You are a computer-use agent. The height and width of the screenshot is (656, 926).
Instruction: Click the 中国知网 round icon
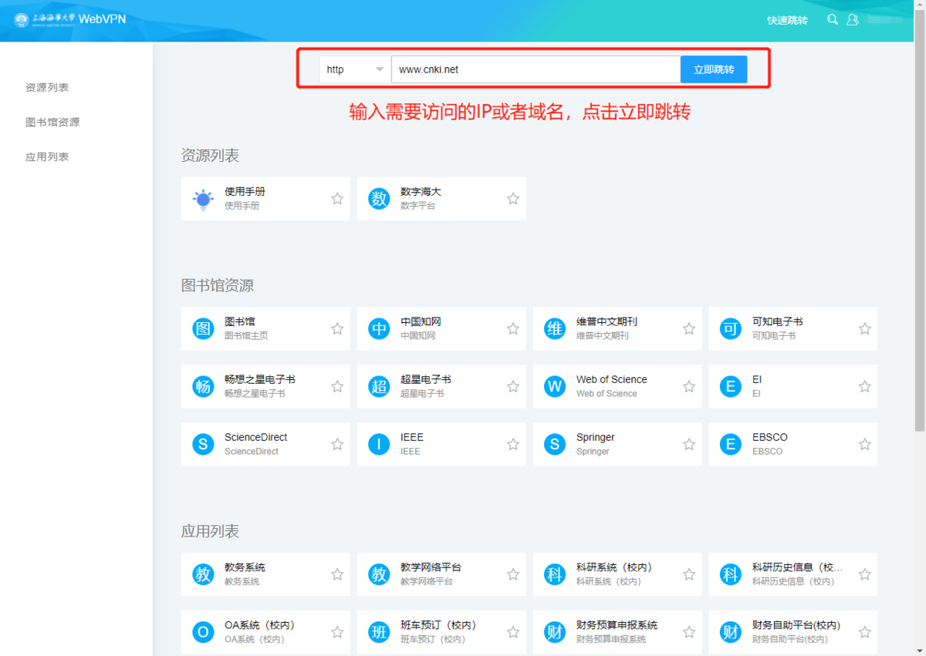(379, 328)
